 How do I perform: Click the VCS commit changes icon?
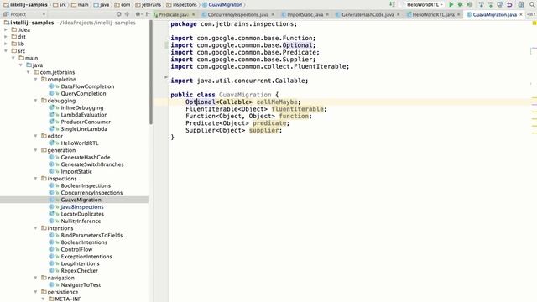[x=490, y=4]
